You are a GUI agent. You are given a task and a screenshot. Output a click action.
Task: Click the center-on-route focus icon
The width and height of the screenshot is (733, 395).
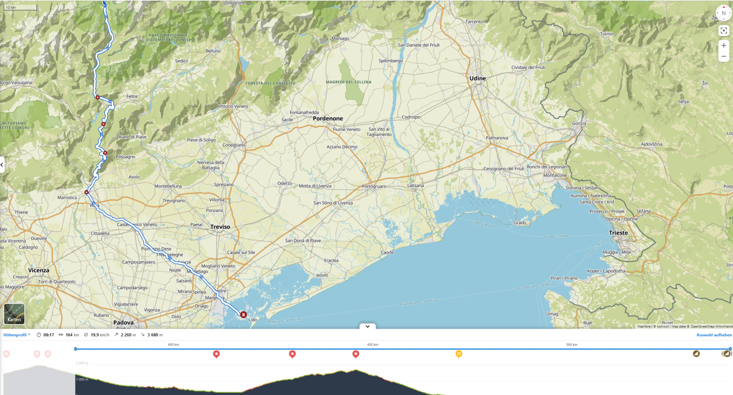click(723, 31)
